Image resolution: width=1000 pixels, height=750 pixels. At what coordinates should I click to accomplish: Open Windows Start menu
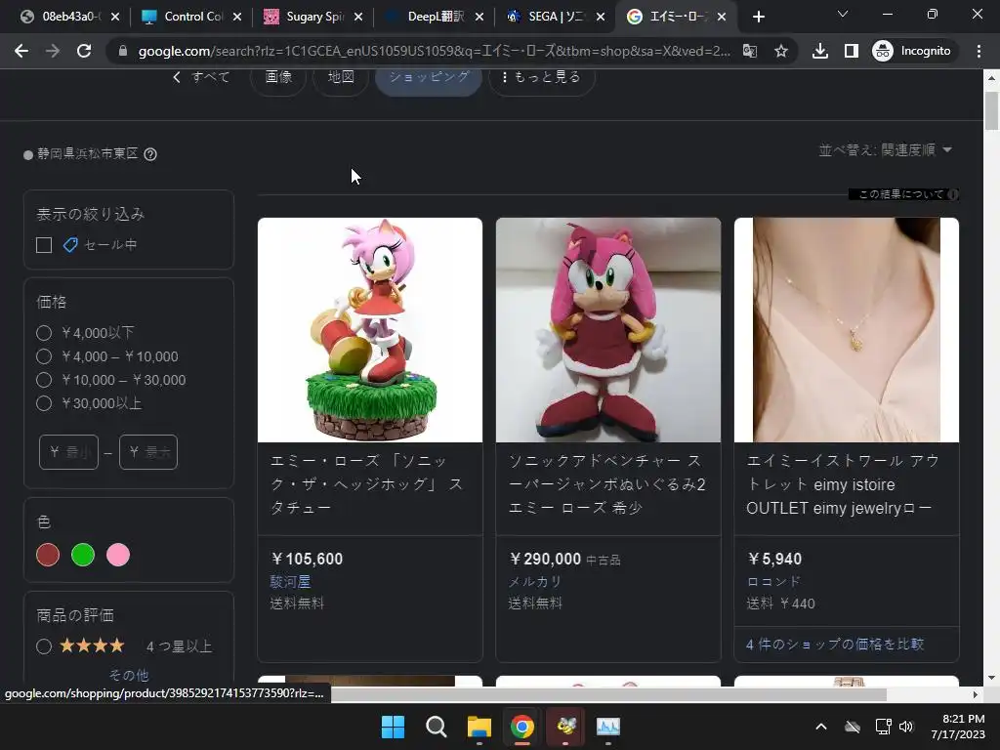pos(393,727)
